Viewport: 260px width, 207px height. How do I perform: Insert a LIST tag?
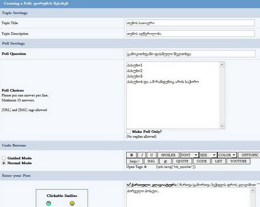point(218,161)
